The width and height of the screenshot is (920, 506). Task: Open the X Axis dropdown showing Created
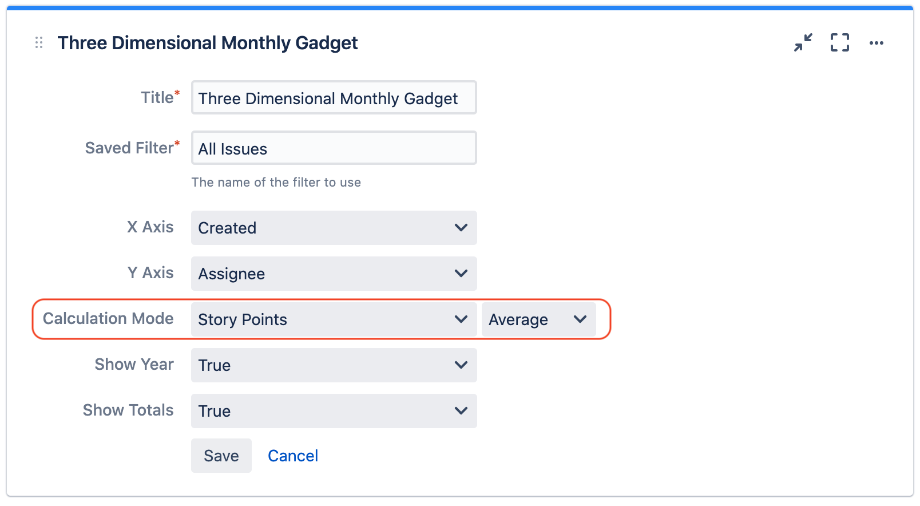[x=334, y=228]
